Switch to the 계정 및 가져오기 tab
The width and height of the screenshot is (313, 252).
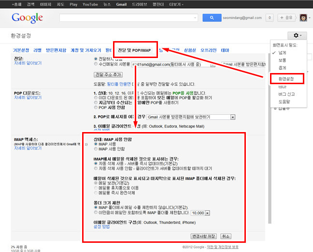pos(86,50)
